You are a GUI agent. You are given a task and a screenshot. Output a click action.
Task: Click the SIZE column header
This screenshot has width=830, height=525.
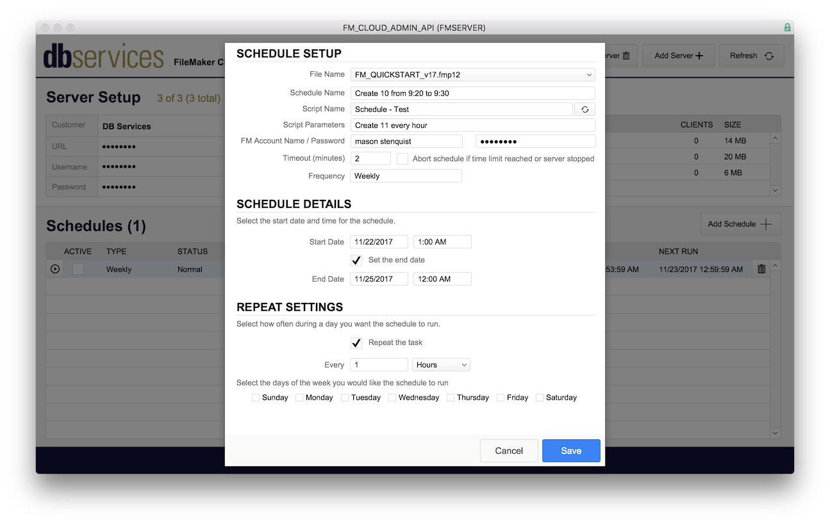pyautogui.click(x=733, y=125)
